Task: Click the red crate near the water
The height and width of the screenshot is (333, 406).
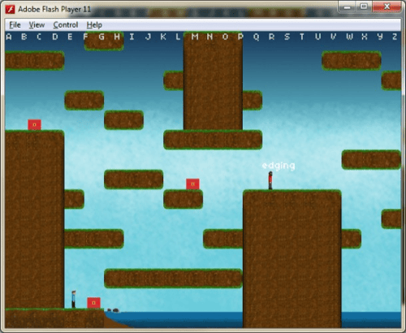Action: (x=93, y=303)
